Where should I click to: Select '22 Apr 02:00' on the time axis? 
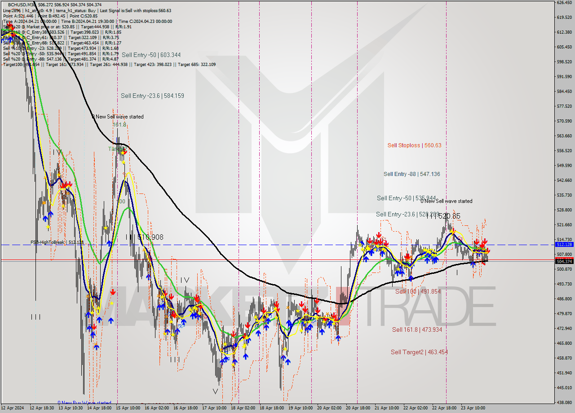tap(416, 408)
